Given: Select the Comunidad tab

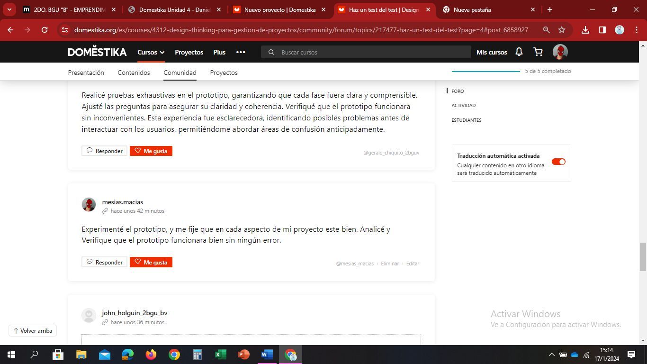Looking at the screenshot, I should 180,73.
